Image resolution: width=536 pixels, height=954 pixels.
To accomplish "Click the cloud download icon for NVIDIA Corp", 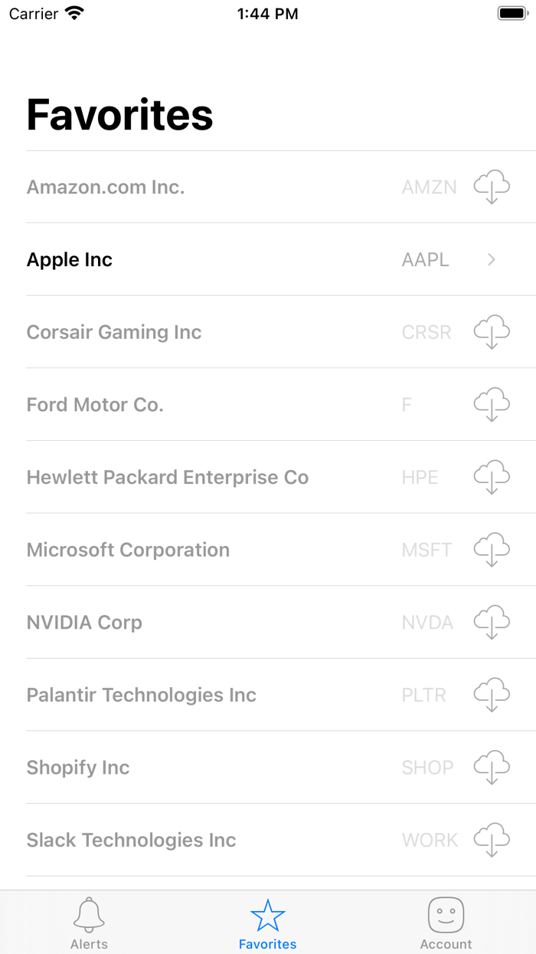I will tap(491, 622).
